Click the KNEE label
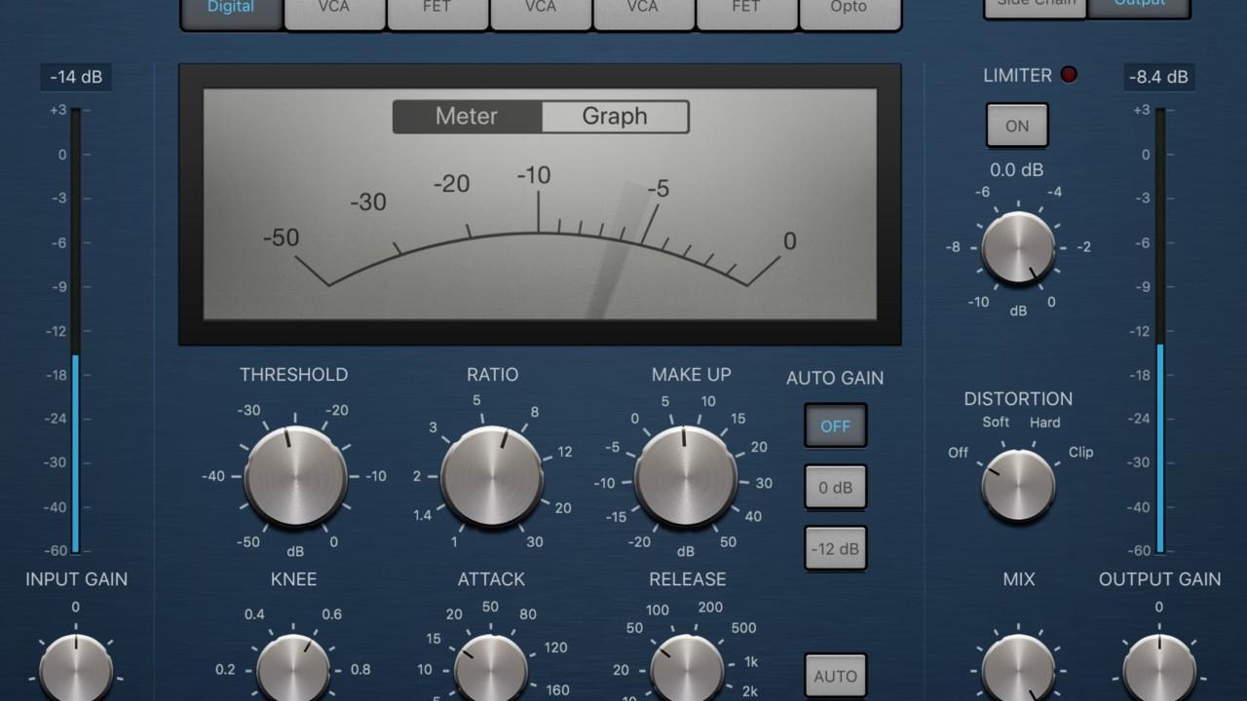 click(x=293, y=579)
